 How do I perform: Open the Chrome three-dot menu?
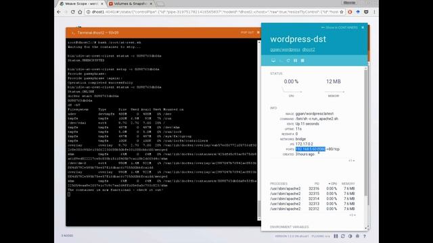click(x=374, y=12)
